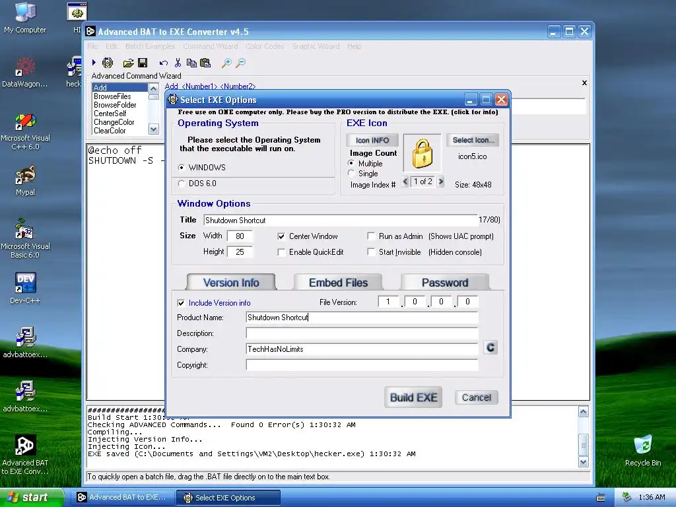Viewport: 676px width, 507px height.
Task: Open Microsoft Visual Basic 6.0 desktop icon
Action: coord(25,238)
